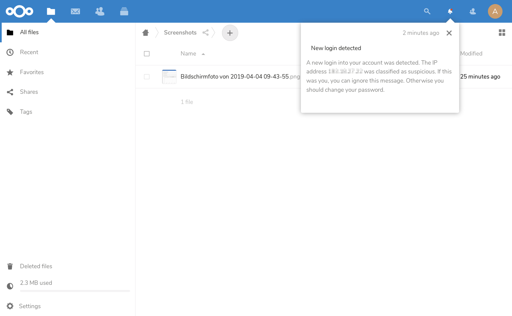The width and height of the screenshot is (512, 316).
Task: Open the Bildschirmfoto PNG thumbnail
Action: pos(169,77)
